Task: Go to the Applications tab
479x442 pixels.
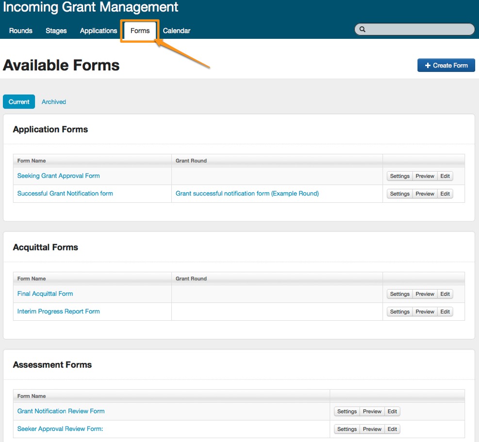Action: click(99, 31)
